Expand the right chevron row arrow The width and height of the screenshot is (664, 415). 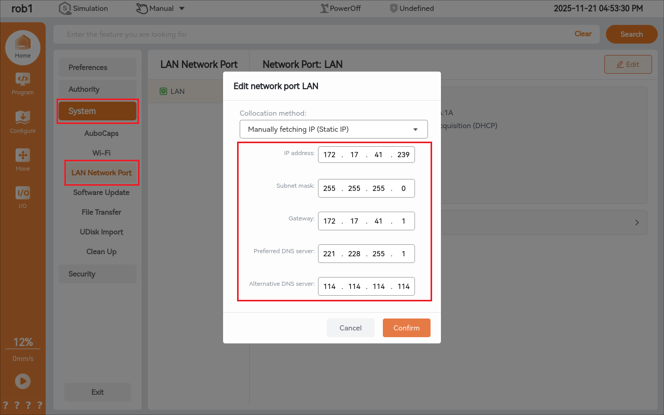[637, 223]
